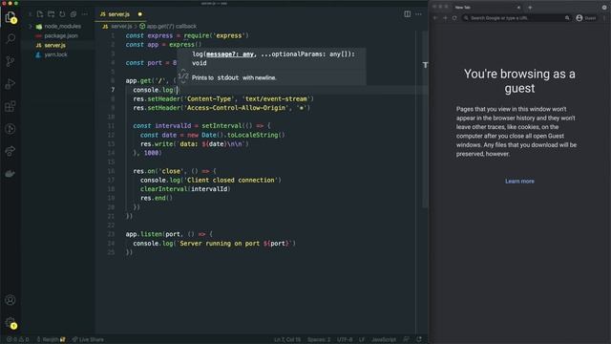The width and height of the screenshot is (611, 344).
Task: Open the Search view in activity bar
Action: pyautogui.click(x=11, y=38)
